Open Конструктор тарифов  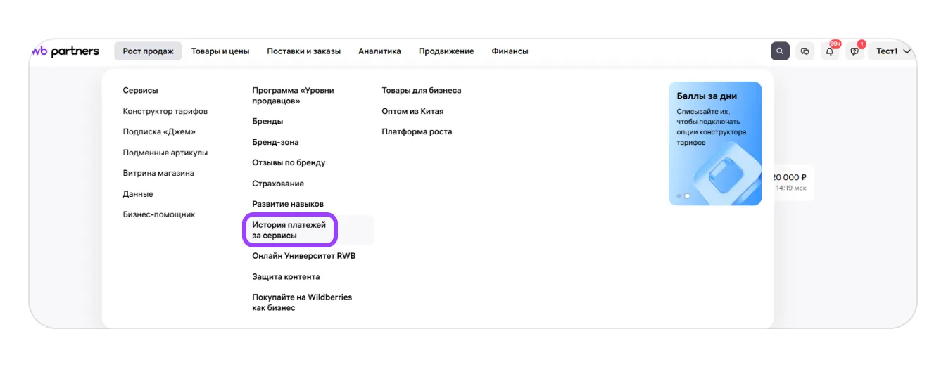(x=165, y=111)
